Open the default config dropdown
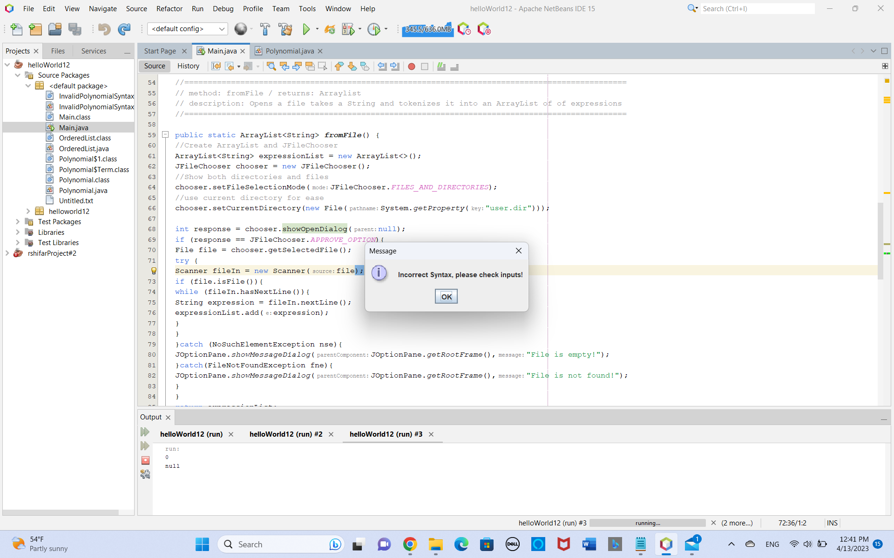This screenshot has height=558, width=894. 187,29
